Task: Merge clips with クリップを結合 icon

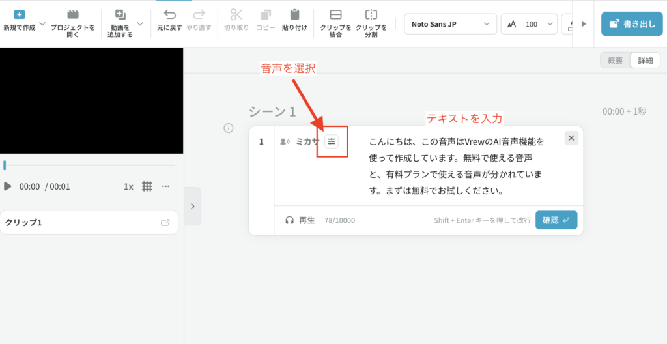Action: (335, 14)
